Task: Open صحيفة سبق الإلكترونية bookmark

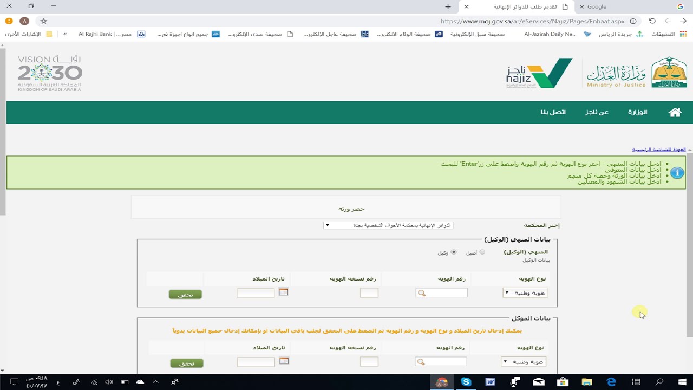Action: point(478,34)
